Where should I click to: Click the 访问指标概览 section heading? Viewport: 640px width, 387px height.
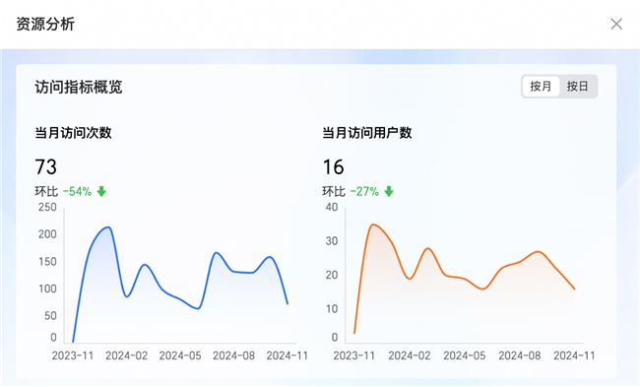(79, 87)
